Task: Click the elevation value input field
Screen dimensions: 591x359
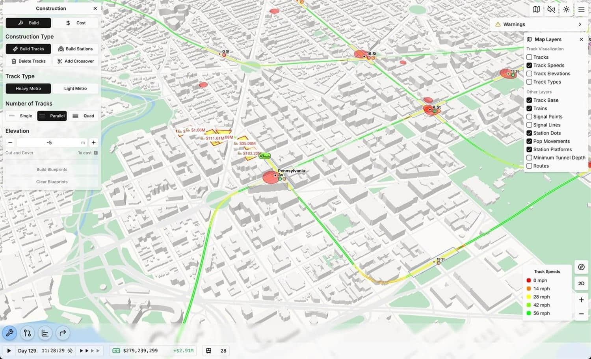Action: pos(49,143)
